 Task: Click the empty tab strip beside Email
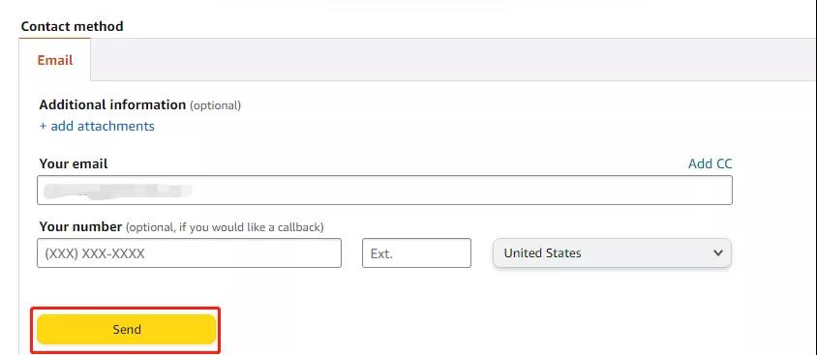pos(453,59)
